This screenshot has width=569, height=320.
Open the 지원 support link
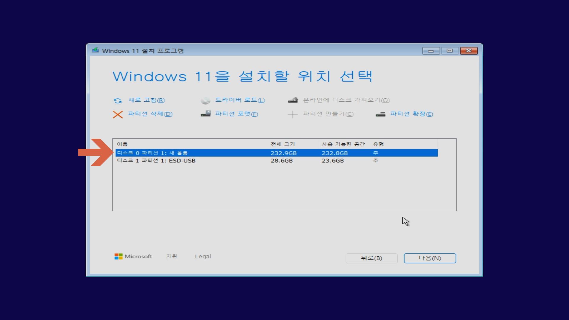[172, 256]
